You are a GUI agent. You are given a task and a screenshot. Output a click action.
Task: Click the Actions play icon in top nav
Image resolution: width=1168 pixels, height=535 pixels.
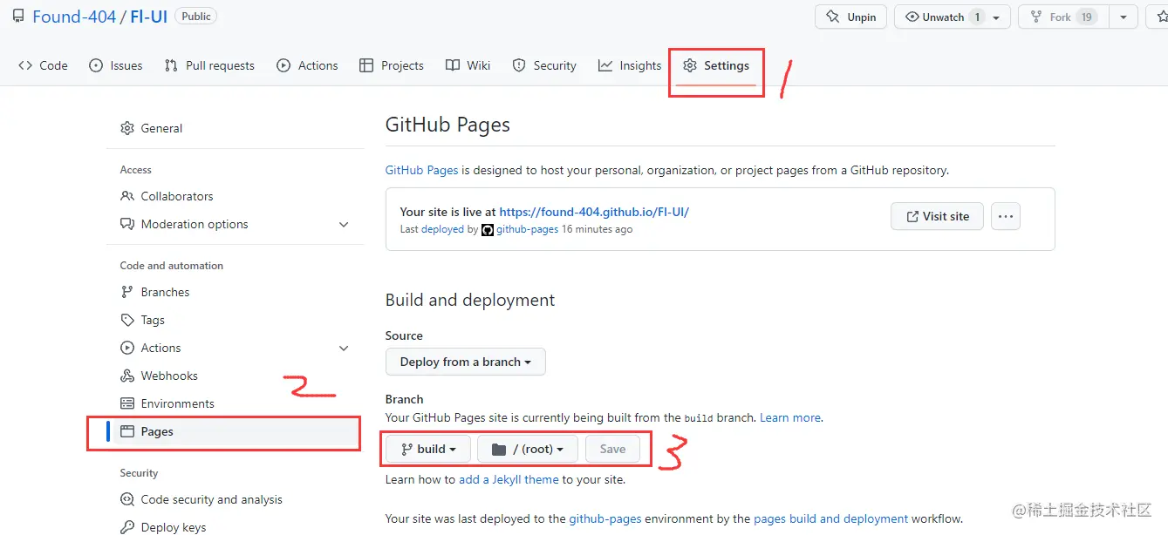283,65
